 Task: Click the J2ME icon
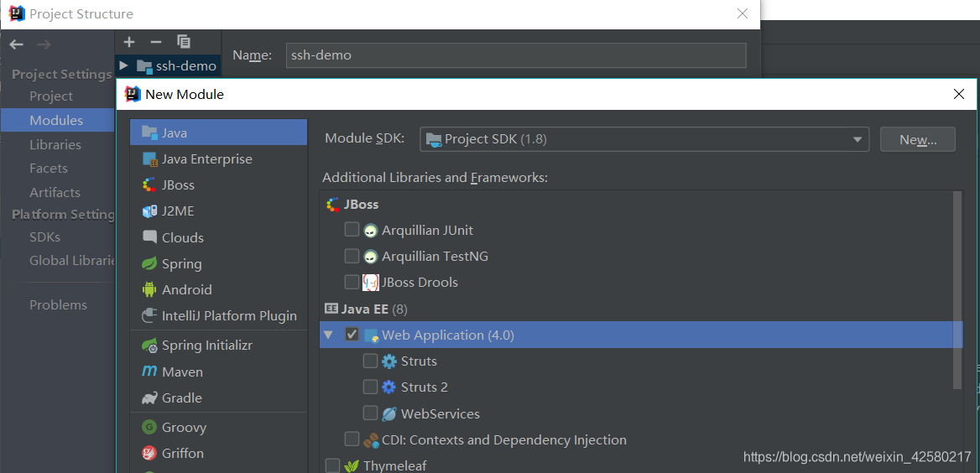pos(149,211)
